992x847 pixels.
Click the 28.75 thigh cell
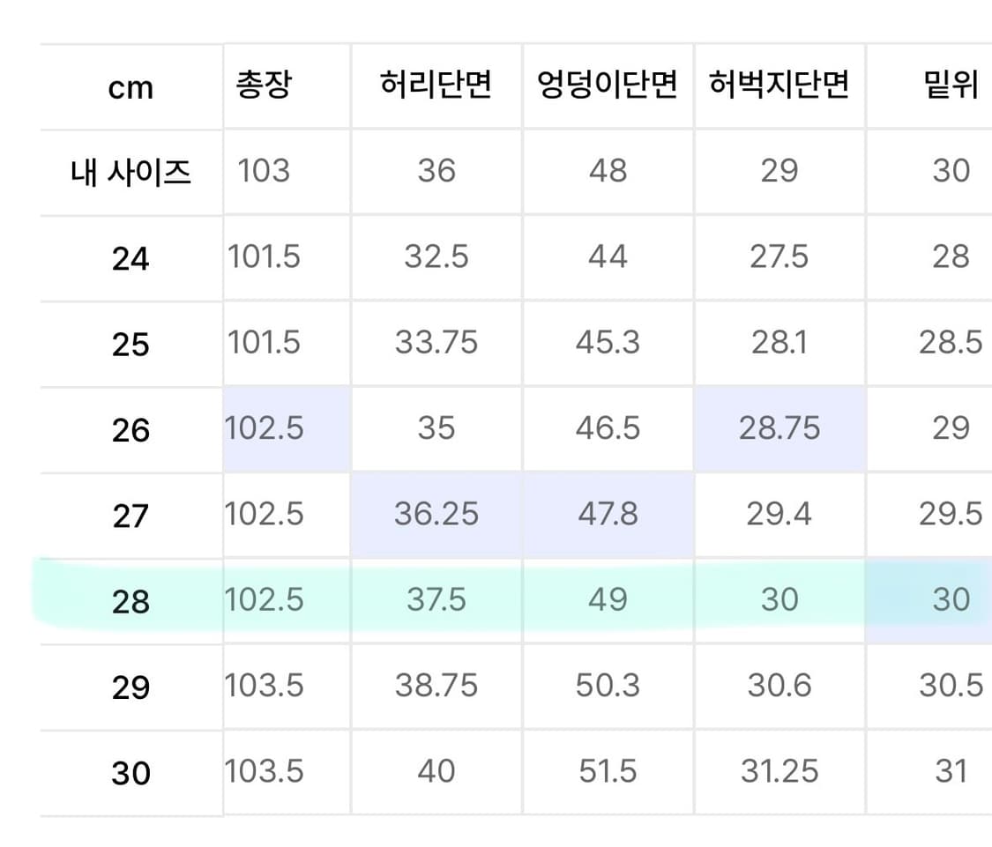pos(779,429)
